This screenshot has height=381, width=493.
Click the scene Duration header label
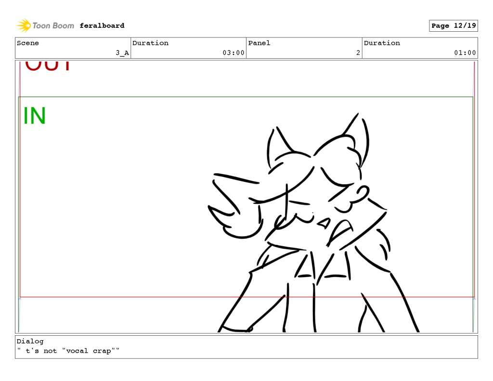point(150,43)
